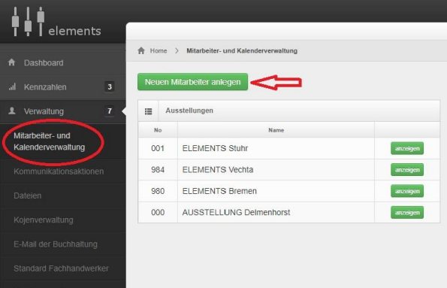Show ELEMENTS Vechta via anzeigen button
Image resolution: width=447 pixels, height=288 pixels.
(x=407, y=170)
